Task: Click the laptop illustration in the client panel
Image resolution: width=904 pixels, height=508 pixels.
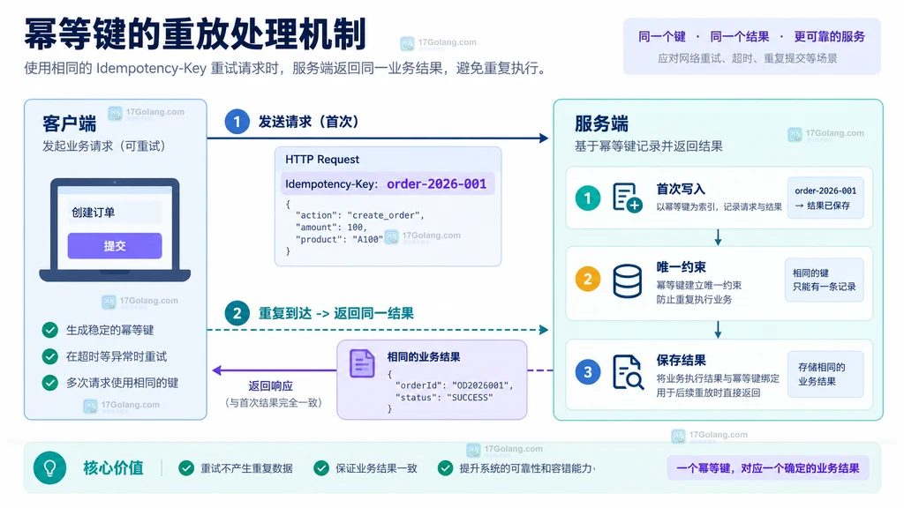Action: [115, 230]
